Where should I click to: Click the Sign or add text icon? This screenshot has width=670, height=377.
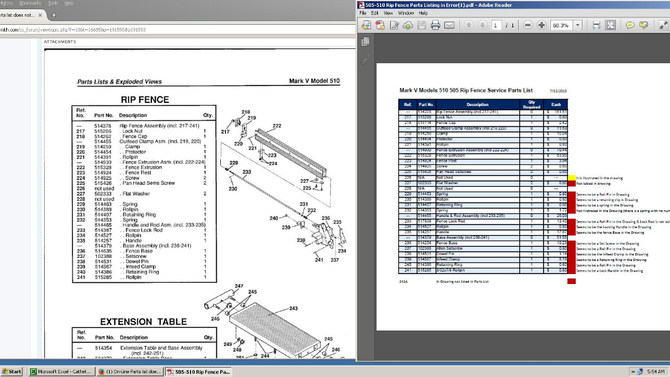click(395, 25)
